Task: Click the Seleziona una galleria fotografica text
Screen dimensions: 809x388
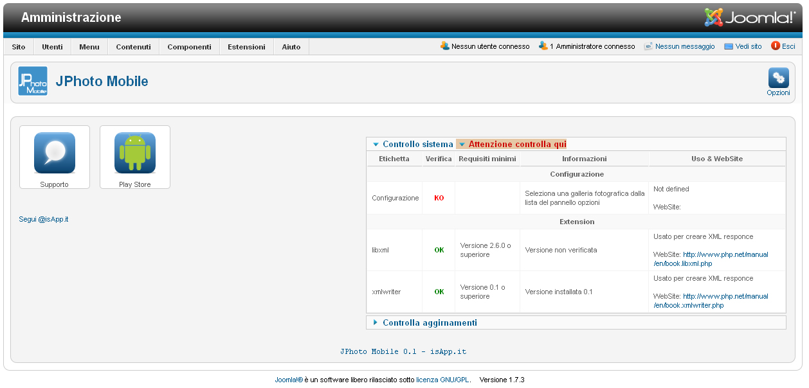Action: click(x=585, y=198)
